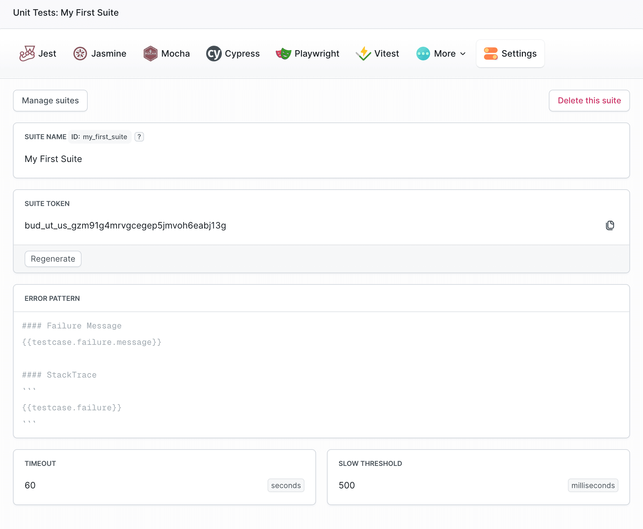Screen dimensions: 643x529
Task: Click the Jest framework icon
Action: click(x=27, y=54)
